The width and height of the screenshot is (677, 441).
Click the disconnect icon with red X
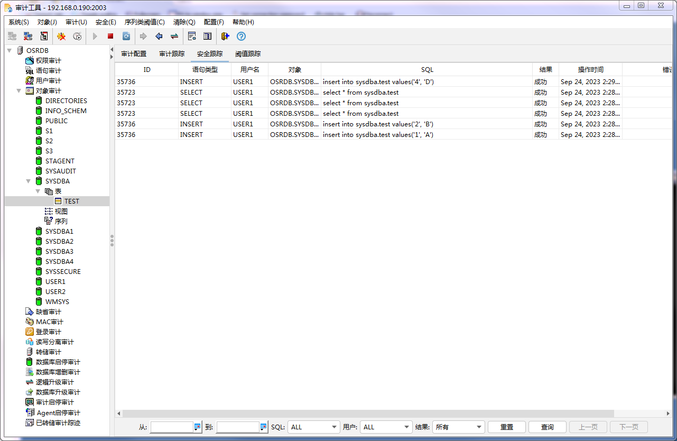coord(28,36)
